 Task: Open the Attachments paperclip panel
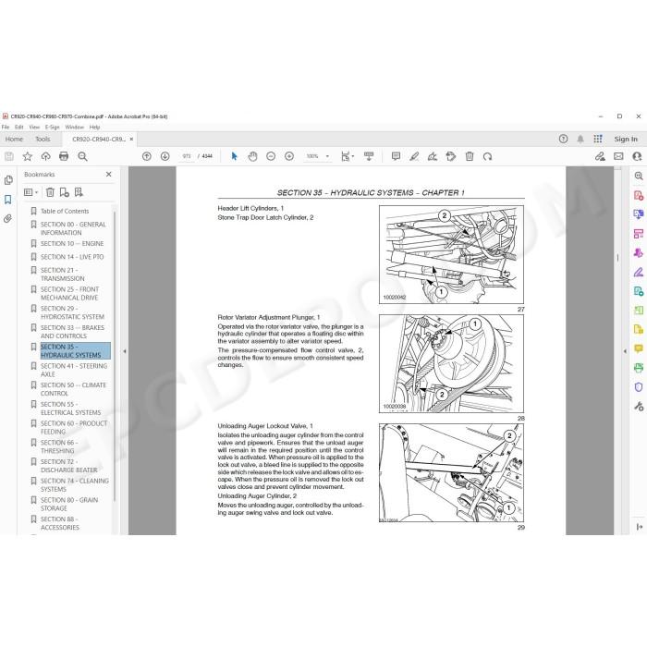point(7,219)
